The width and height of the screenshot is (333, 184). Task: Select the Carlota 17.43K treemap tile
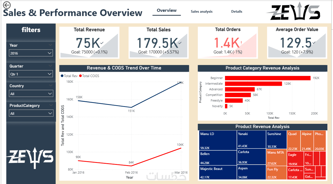click(295, 173)
